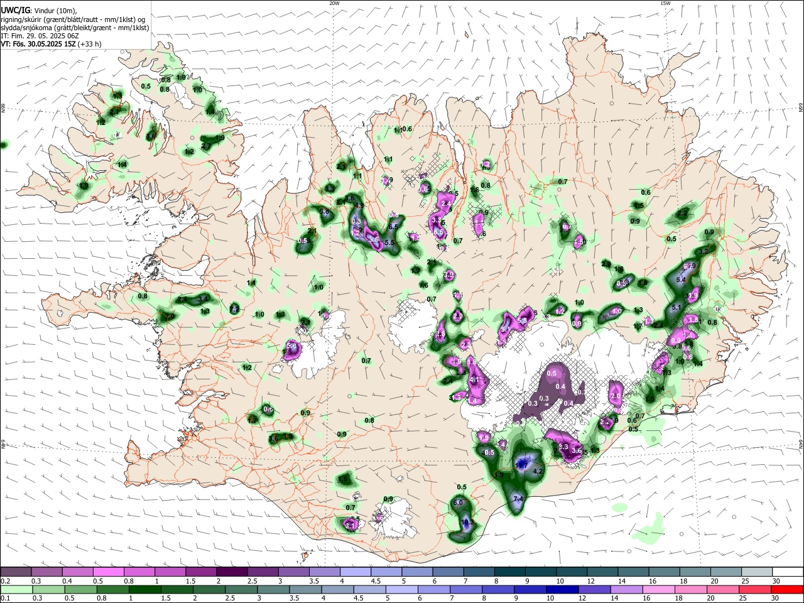Select the 7.4 precipitation value
Image resolution: width=804 pixels, height=603 pixels.
click(519, 499)
